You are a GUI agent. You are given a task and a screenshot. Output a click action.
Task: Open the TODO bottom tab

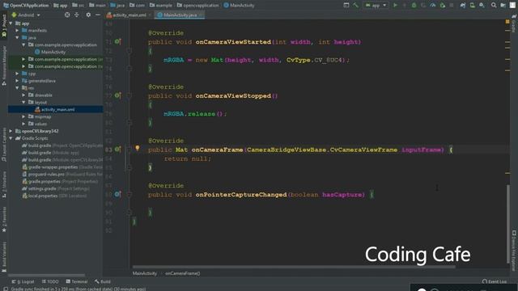point(50,281)
